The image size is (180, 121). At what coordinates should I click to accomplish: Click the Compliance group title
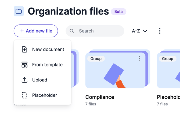coord(100,97)
